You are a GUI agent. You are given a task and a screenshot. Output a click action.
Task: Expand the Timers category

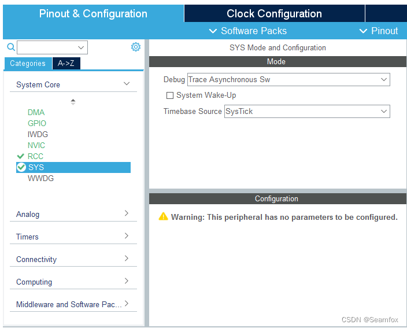click(x=73, y=237)
